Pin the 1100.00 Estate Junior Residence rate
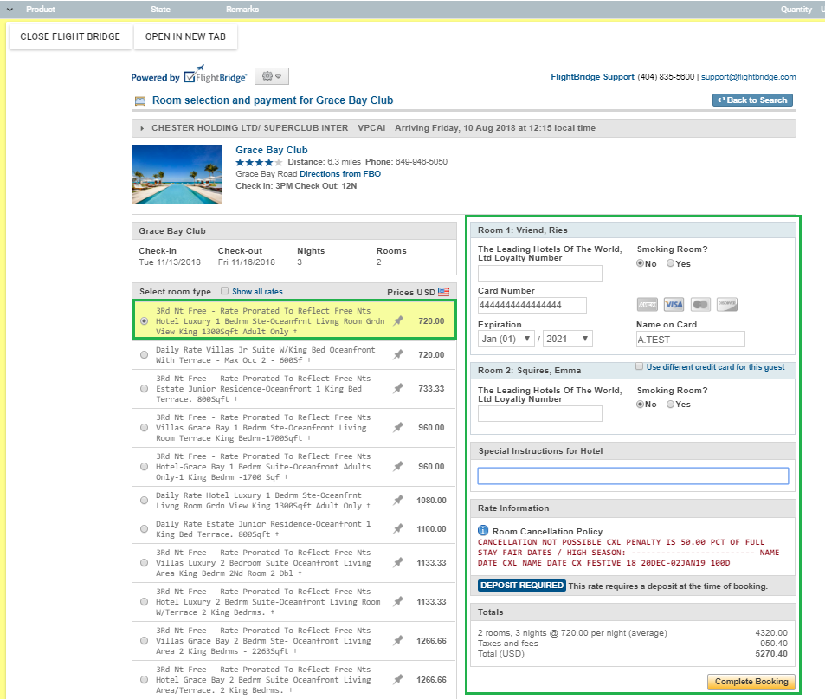Screen dimensions: 825x699 tap(398, 528)
